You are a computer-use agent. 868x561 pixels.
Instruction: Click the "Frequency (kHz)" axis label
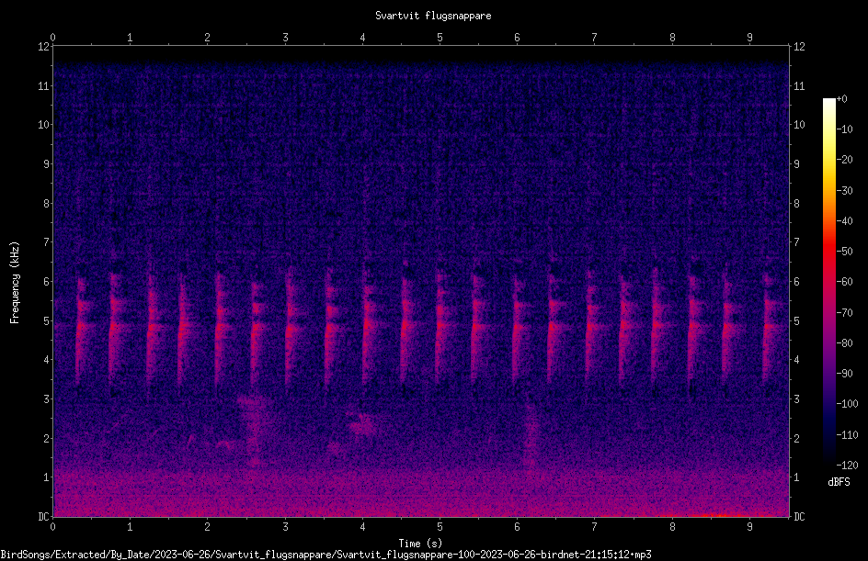click(x=15, y=283)
